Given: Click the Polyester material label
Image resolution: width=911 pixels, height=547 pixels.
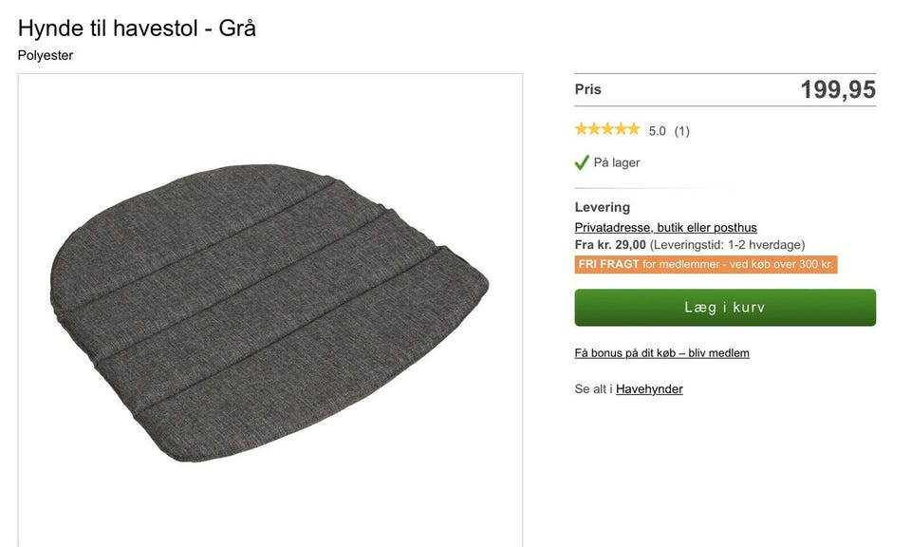Looking at the screenshot, I should pyautogui.click(x=46, y=55).
